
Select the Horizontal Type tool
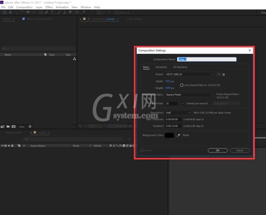52,12
